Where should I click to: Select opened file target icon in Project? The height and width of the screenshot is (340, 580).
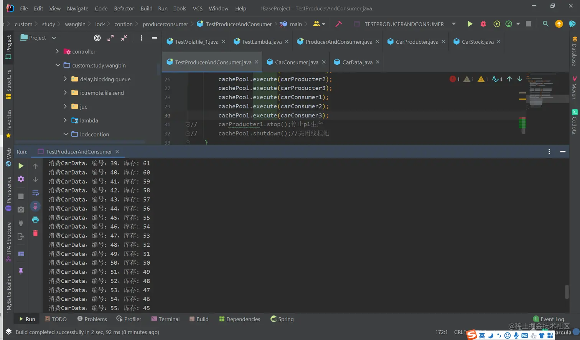point(97,38)
